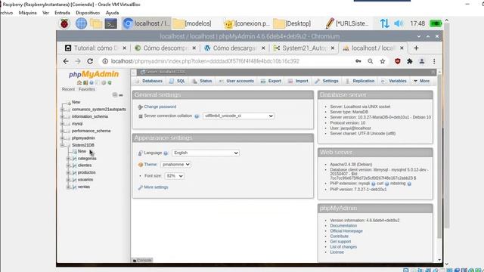Click the volume speaker tray icon

click(399, 23)
